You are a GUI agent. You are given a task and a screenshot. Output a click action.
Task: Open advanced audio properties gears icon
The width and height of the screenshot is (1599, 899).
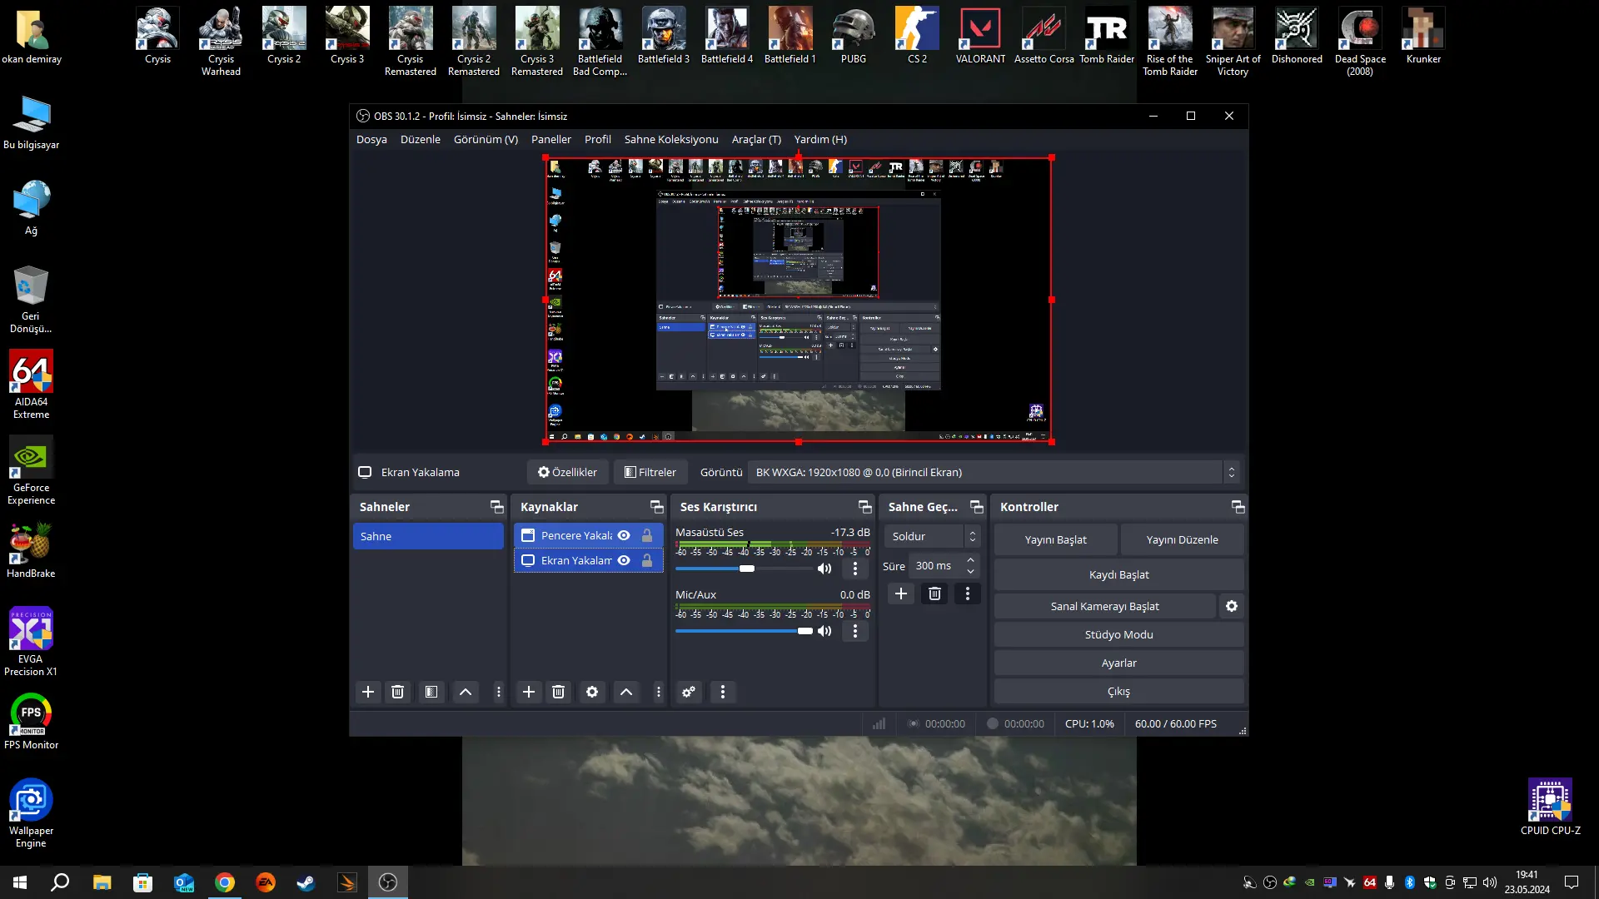689,692
